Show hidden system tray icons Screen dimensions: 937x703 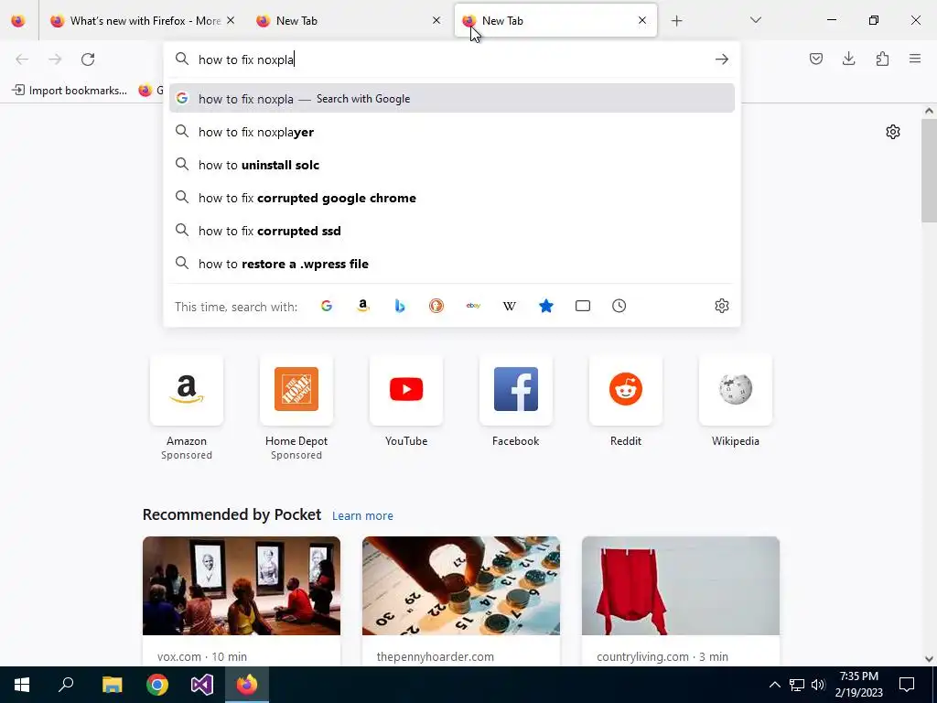tap(774, 685)
